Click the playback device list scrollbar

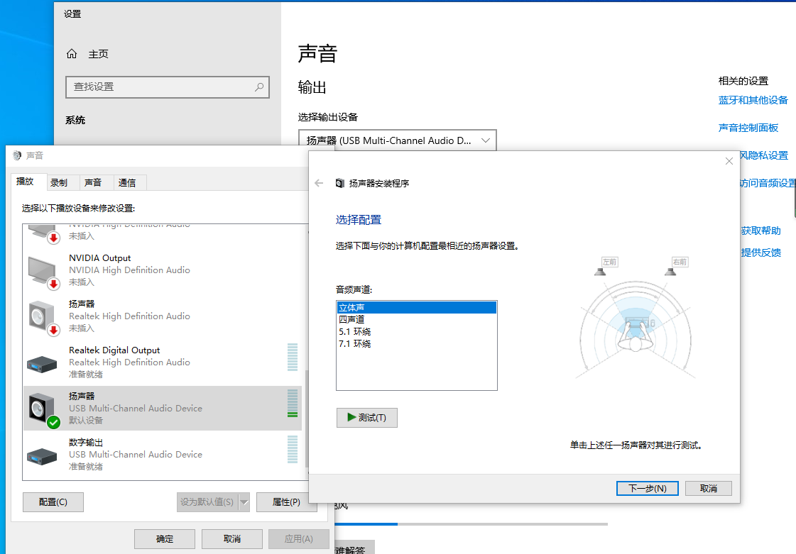coord(306,419)
